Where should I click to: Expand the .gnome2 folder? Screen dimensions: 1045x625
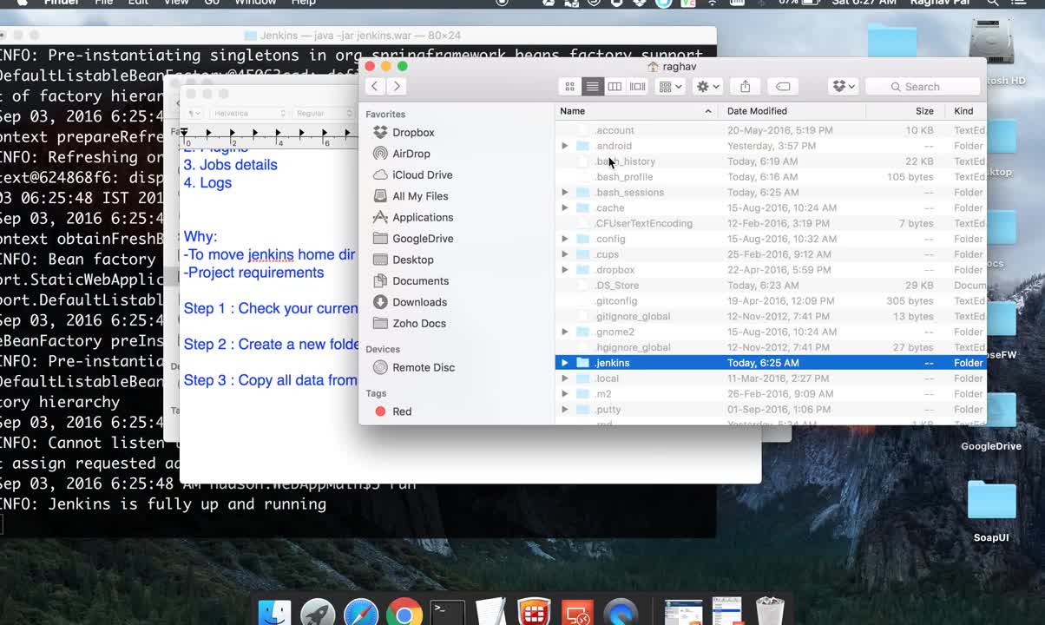[565, 332]
